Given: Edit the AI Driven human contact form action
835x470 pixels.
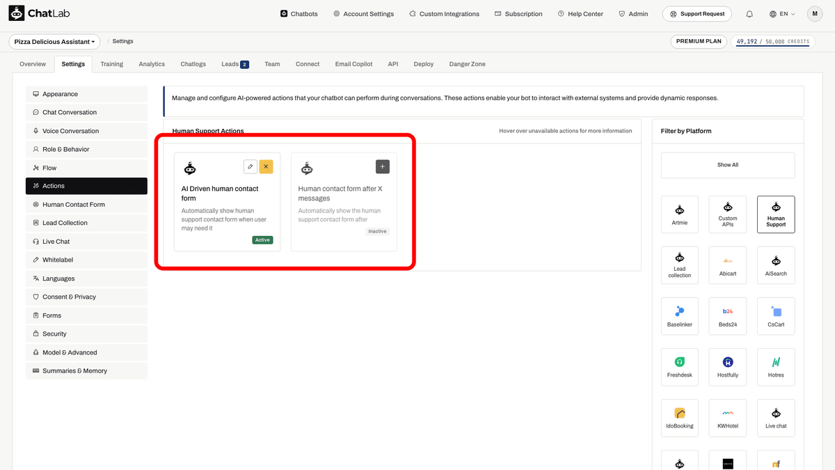Looking at the screenshot, I should (250, 166).
